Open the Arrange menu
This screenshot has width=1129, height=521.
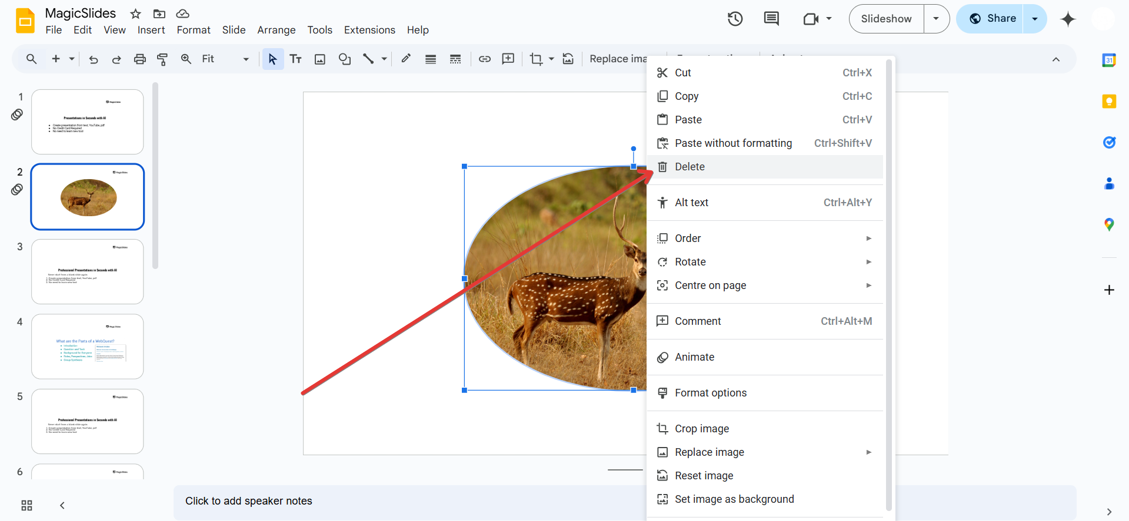point(276,30)
